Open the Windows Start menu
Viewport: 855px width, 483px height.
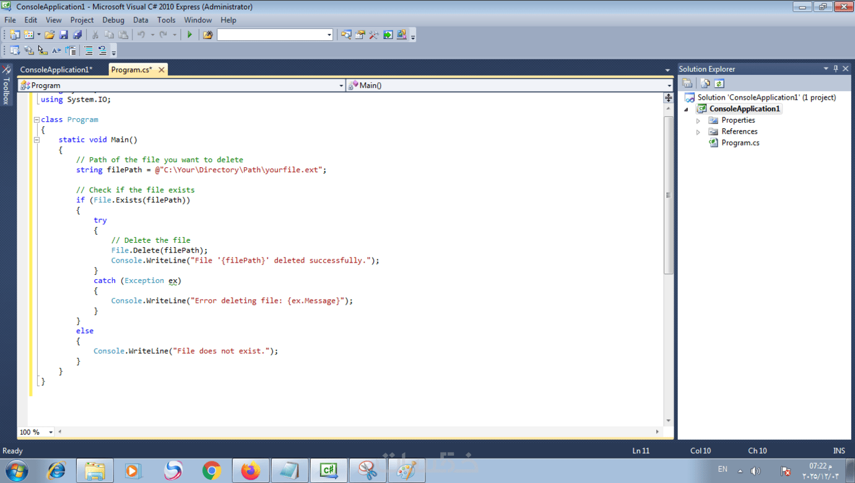[x=17, y=471]
